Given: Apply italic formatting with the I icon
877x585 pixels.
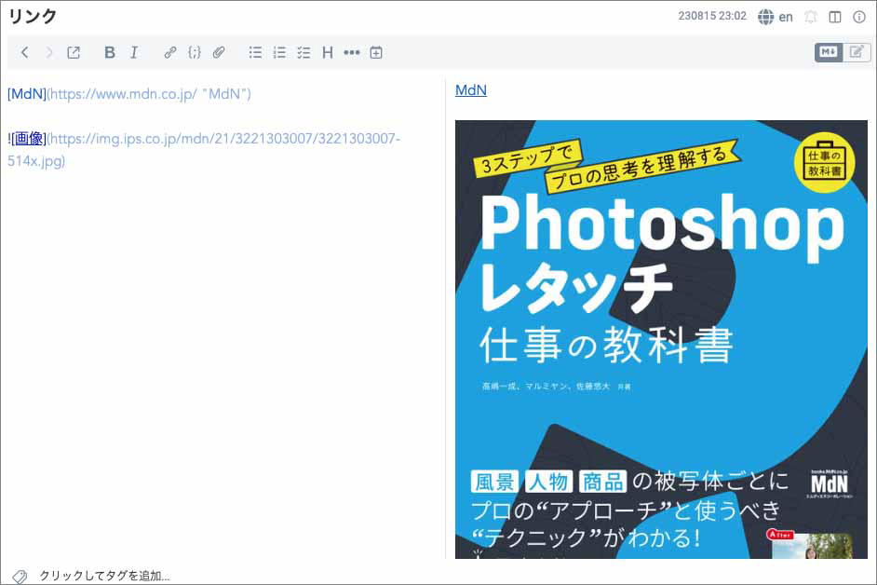Looking at the screenshot, I should point(134,52).
